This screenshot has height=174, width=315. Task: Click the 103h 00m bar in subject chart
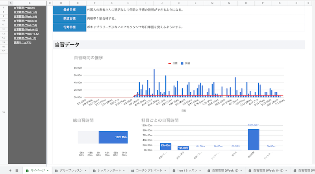tap(253, 139)
